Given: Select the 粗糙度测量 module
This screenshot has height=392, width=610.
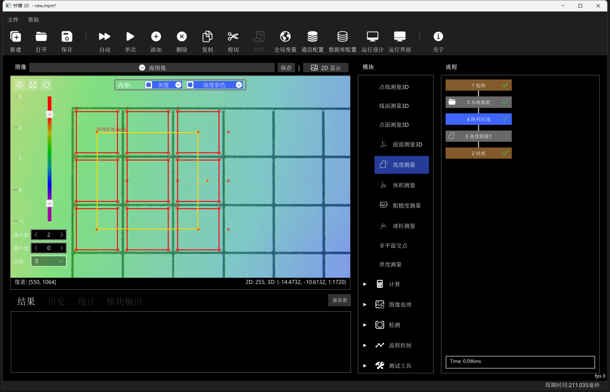Looking at the screenshot, I should tap(401, 206).
